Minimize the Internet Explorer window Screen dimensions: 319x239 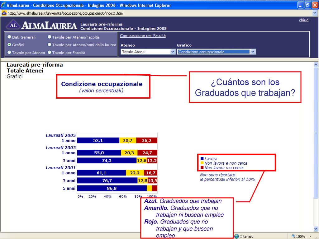coord(301,5)
